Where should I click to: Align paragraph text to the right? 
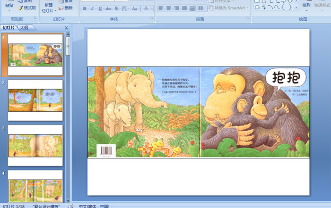click(176, 8)
